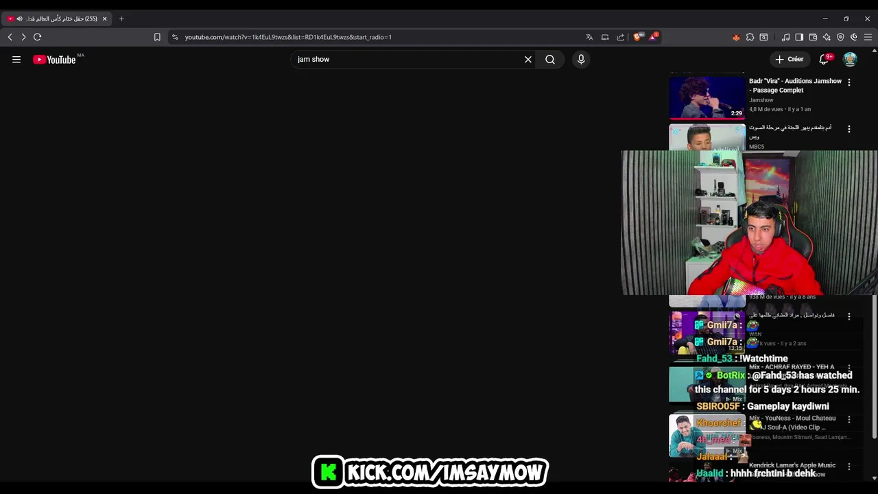This screenshot has width=878, height=494.
Task: Open options menu for the 13:15 video
Action: 849,316
